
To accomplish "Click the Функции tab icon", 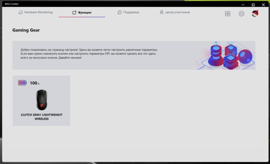I will pos(74,12).
